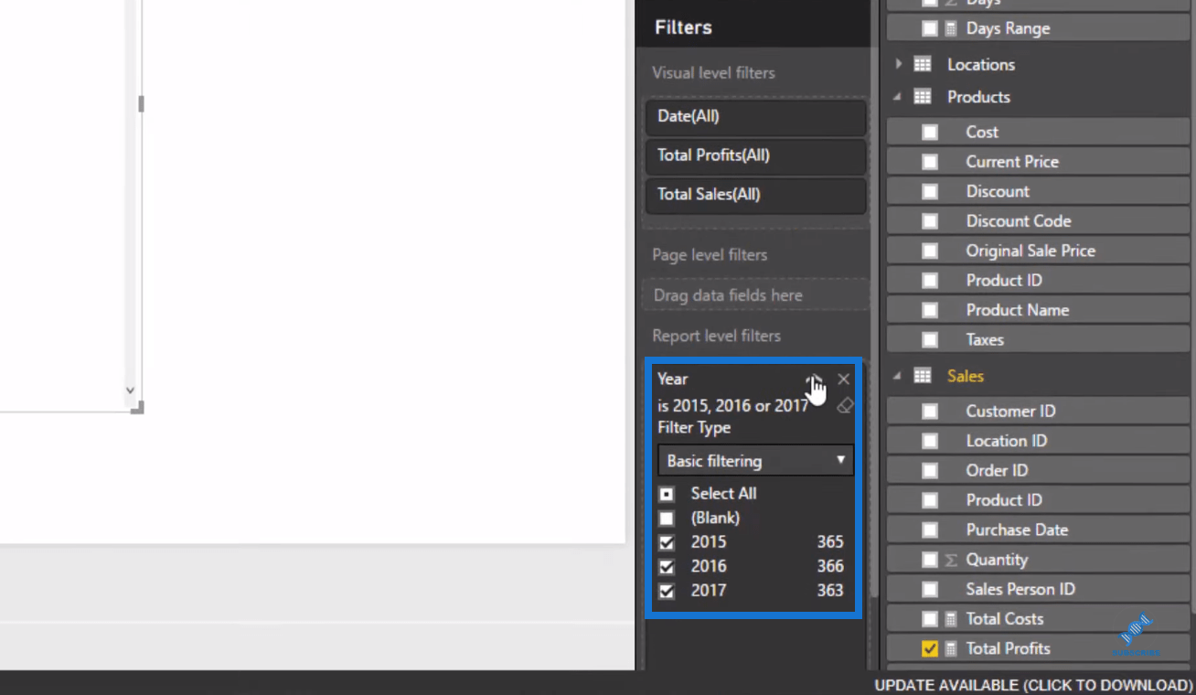Click the Update Available download notice
The height and width of the screenshot is (695, 1196).
pyautogui.click(x=1033, y=685)
